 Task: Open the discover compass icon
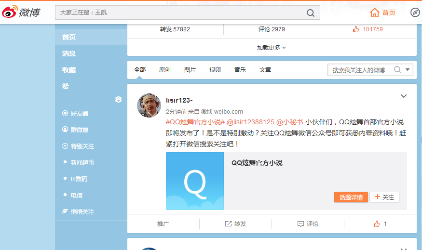pos(415,13)
